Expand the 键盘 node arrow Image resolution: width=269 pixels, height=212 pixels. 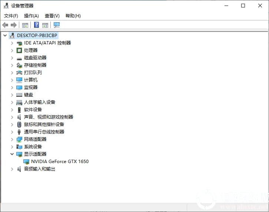(x=12, y=95)
